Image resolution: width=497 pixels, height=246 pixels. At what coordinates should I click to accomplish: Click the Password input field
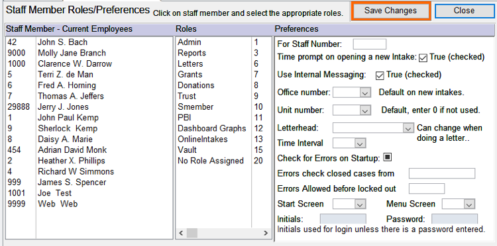tap(455, 219)
